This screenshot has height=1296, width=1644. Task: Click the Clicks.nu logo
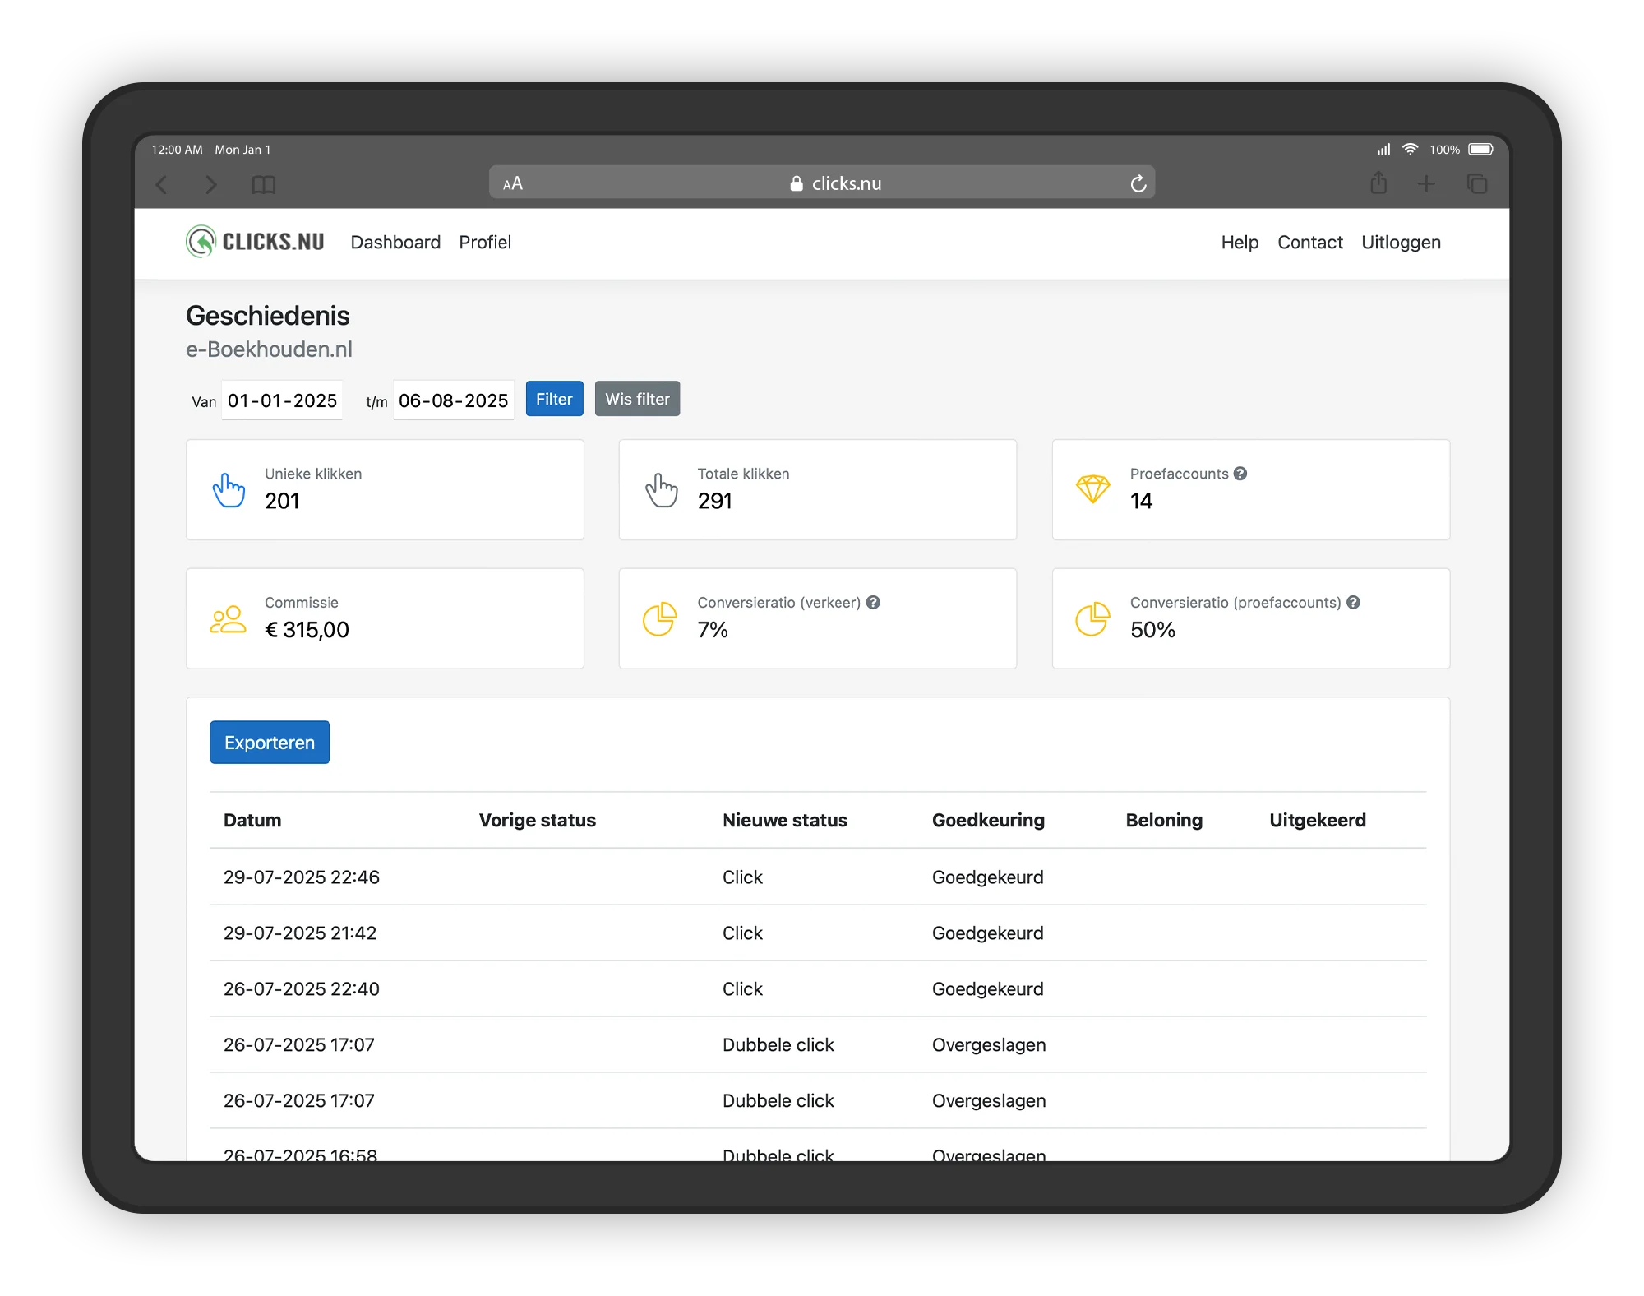pyautogui.click(x=255, y=242)
